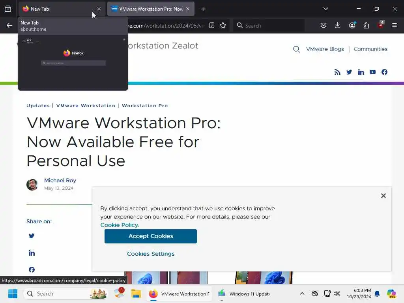Open the Communities link

pyautogui.click(x=370, y=49)
